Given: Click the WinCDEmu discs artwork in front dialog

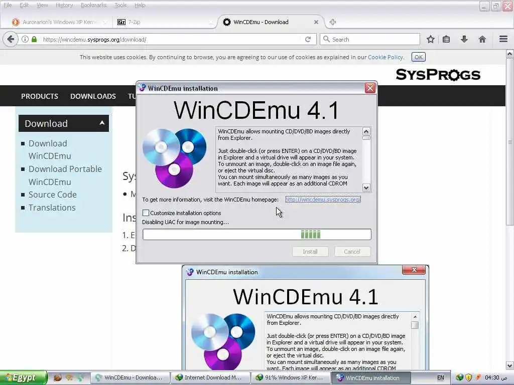Looking at the screenshot, I should [174, 158].
